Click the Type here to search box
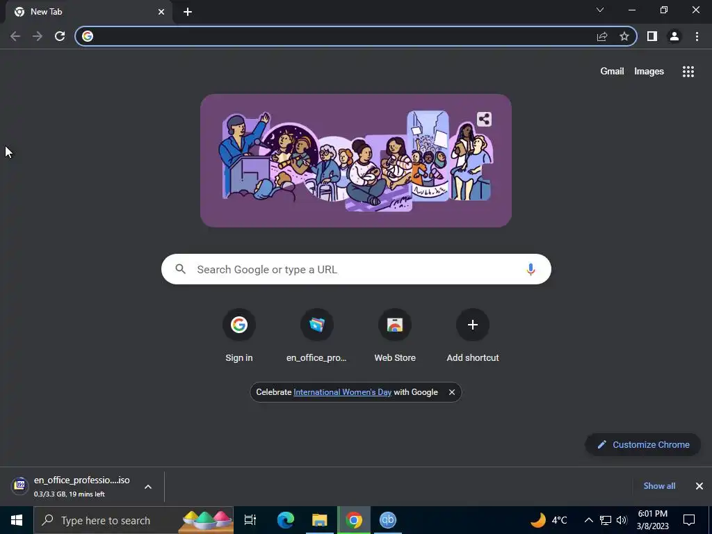 click(x=133, y=520)
